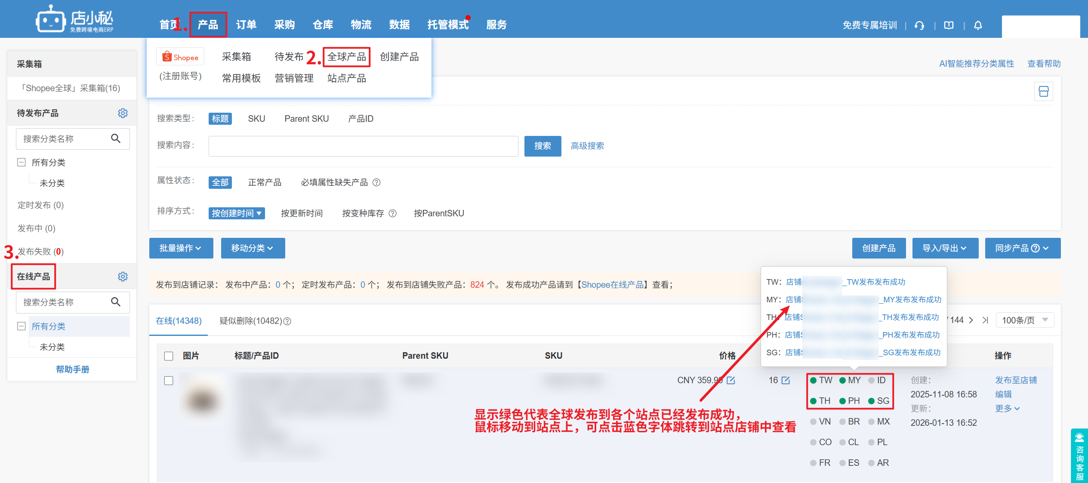Open settings gear beside 在线产品
Image resolution: width=1088 pixels, height=483 pixels.
tap(123, 277)
